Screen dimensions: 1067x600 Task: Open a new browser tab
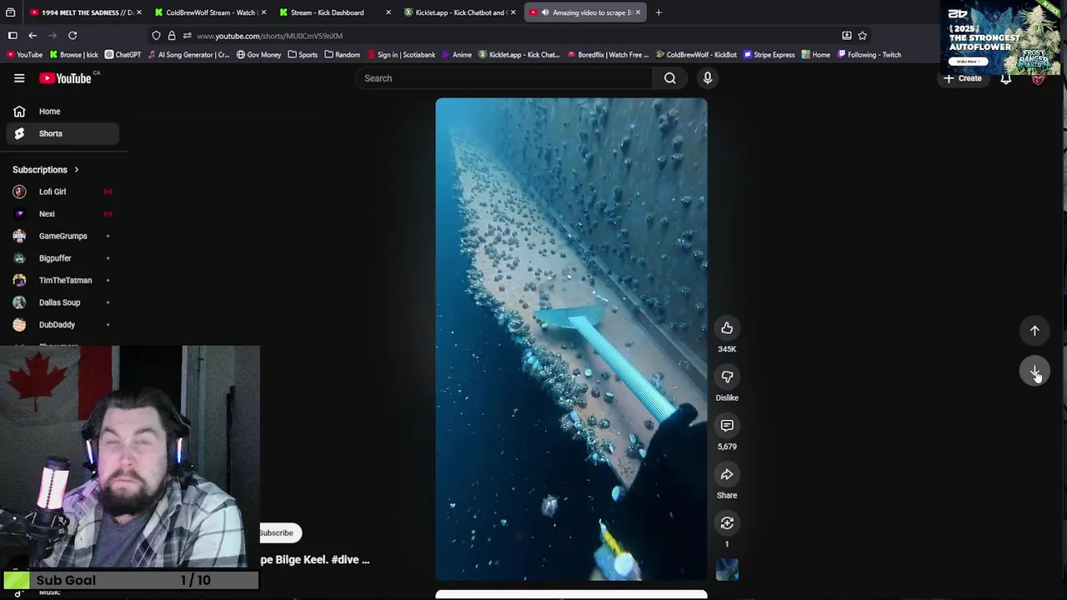click(x=659, y=12)
